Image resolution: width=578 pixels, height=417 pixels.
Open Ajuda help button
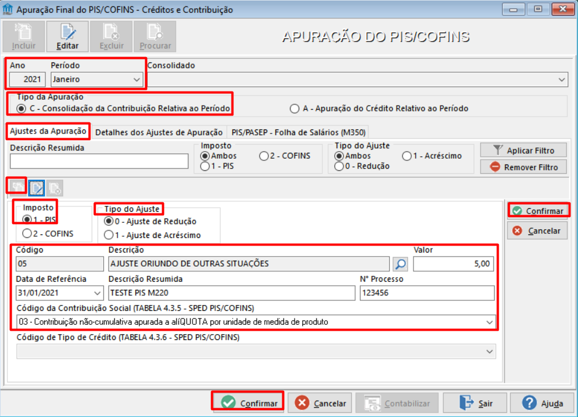coord(542,403)
